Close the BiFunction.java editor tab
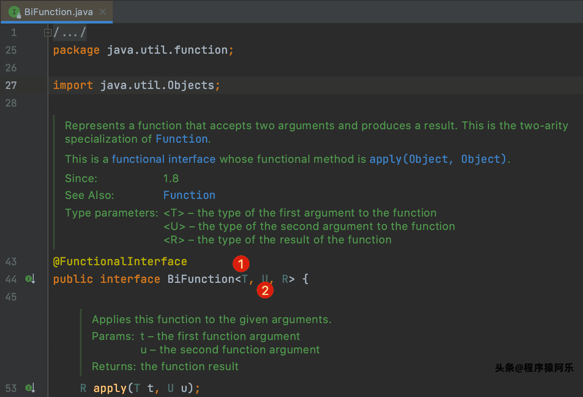 (103, 12)
